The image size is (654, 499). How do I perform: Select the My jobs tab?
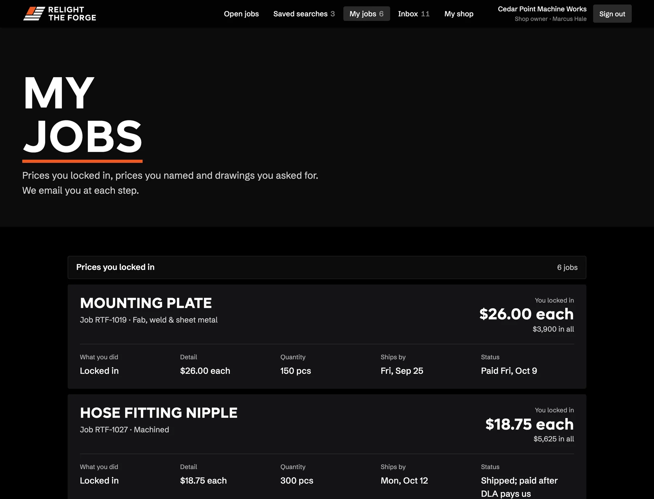(x=366, y=14)
